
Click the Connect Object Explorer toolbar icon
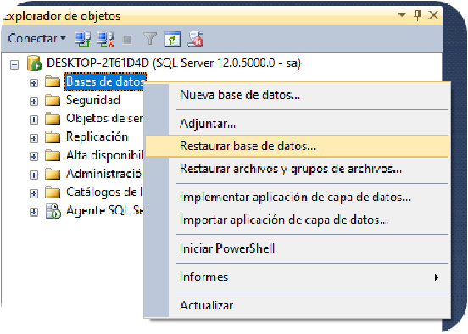(x=82, y=39)
